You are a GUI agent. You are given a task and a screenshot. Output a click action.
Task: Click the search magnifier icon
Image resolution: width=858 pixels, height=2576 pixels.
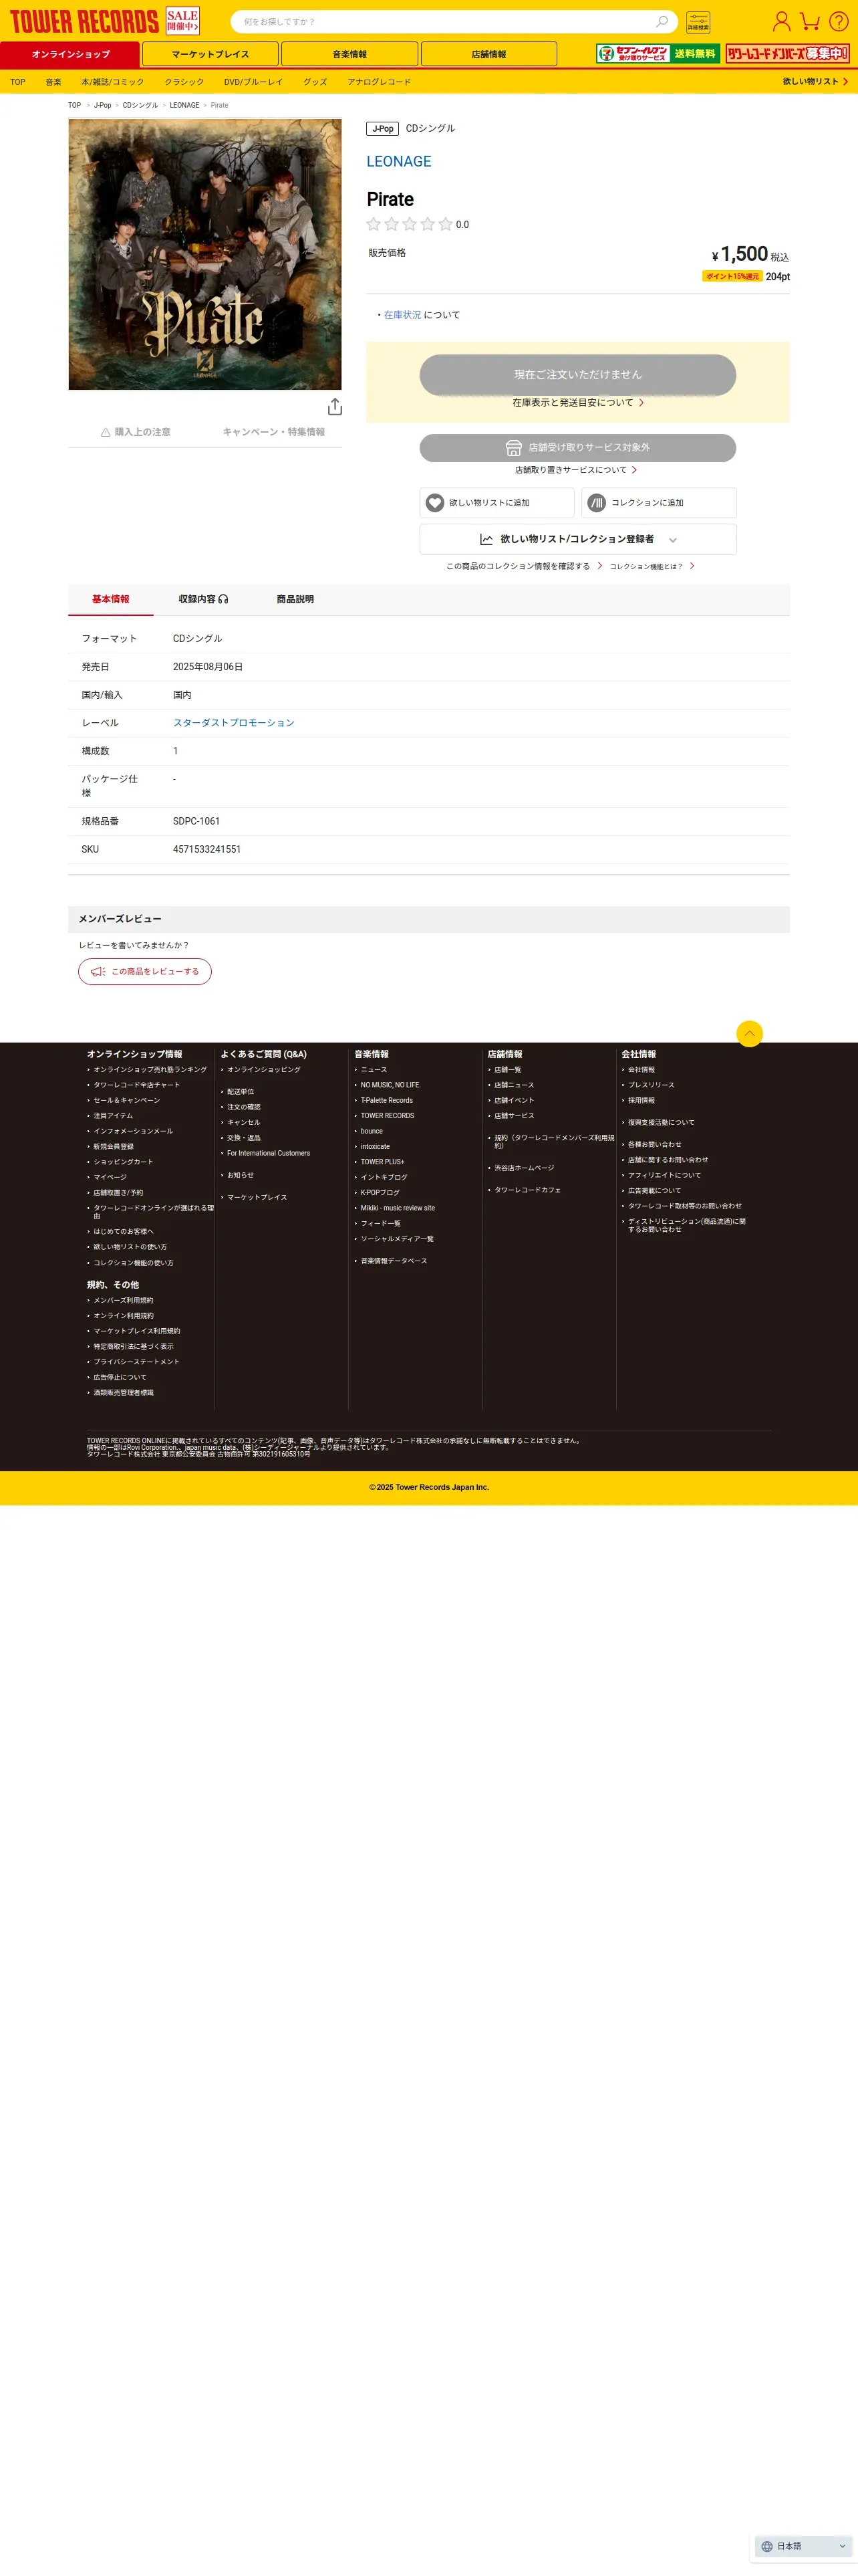click(x=662, y=21)
